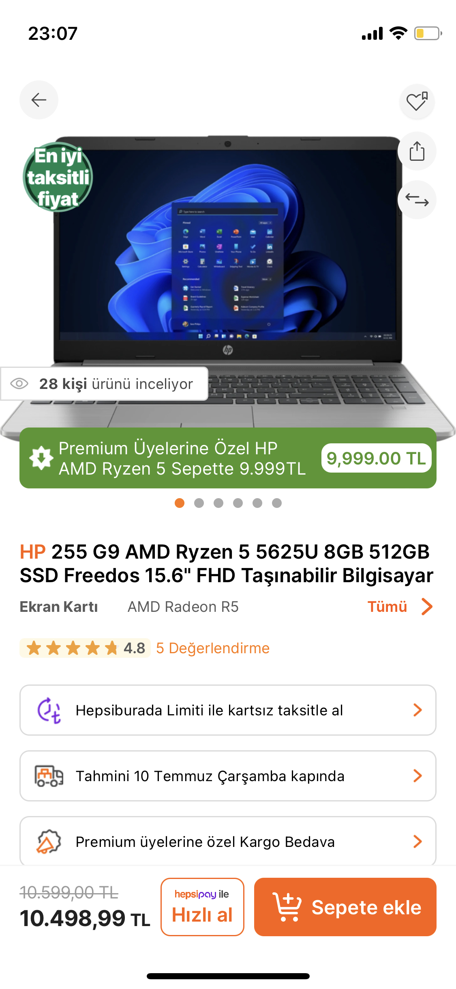Add to cart with Sepete ekle
This screenshot has height=989, width=456.
pyautogui.click(x=345, y=907)
